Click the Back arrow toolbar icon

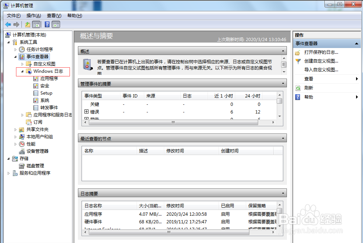tap(8, 24)
